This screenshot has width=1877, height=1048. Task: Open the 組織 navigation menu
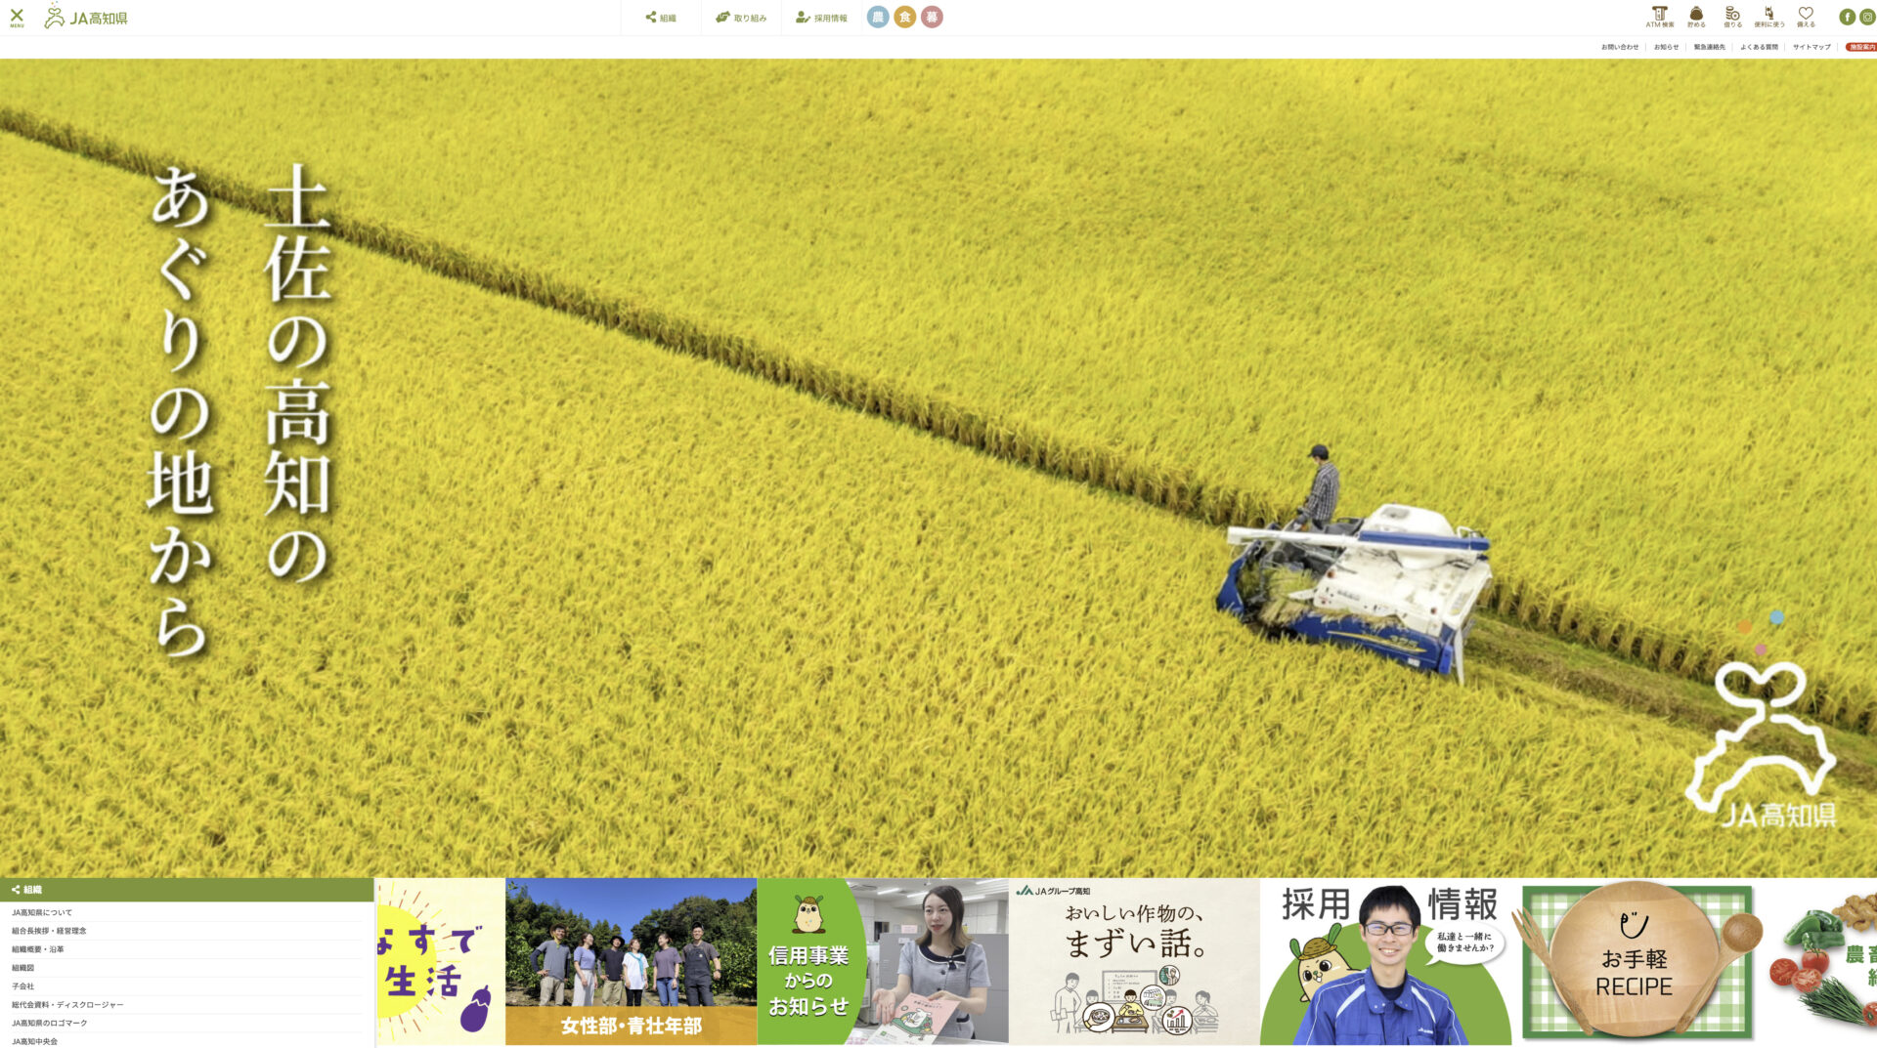click(661, 18)
